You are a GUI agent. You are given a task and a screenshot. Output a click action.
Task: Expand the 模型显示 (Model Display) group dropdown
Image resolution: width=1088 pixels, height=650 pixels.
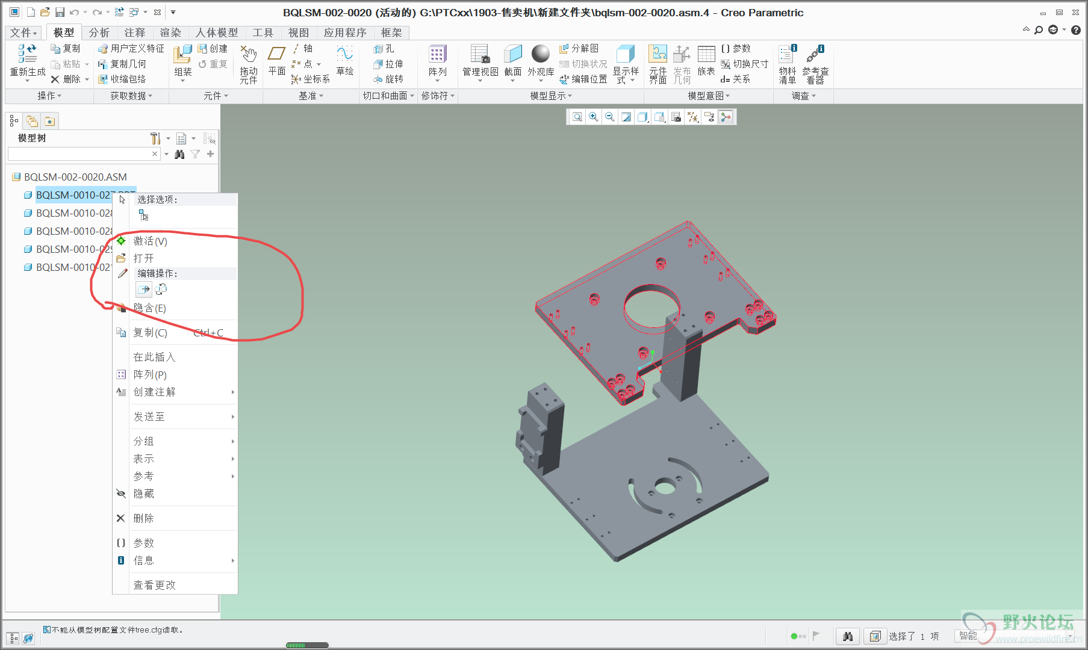click(551, 96)
